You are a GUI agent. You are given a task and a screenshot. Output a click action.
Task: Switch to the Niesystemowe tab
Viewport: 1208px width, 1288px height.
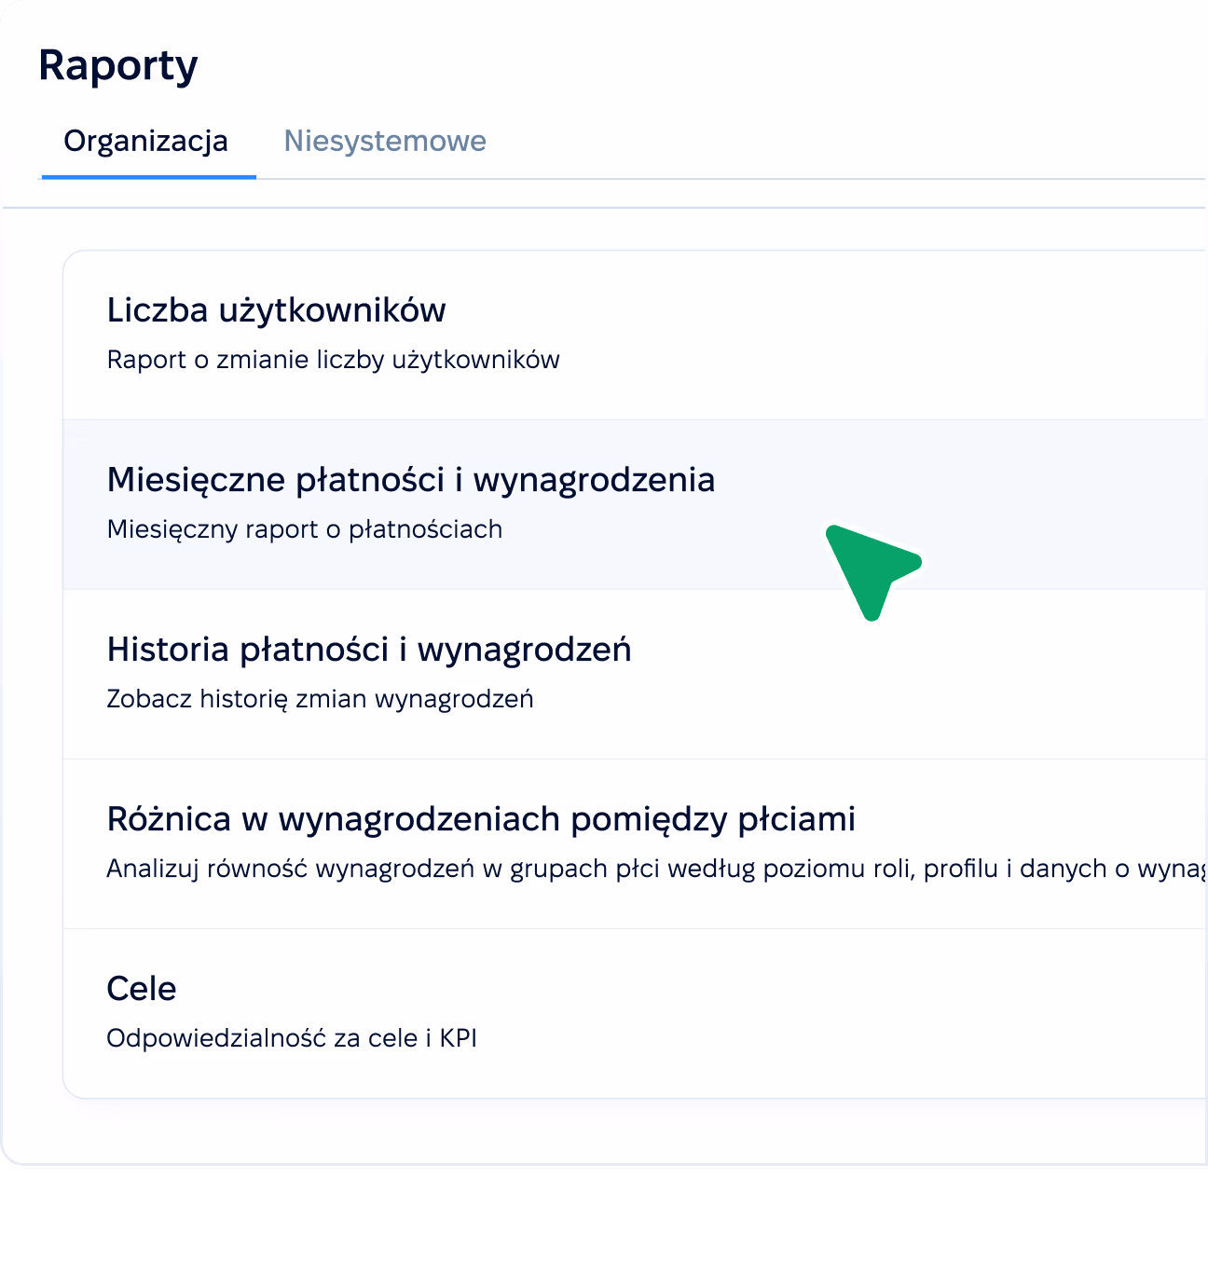click(x=385, y=141)
